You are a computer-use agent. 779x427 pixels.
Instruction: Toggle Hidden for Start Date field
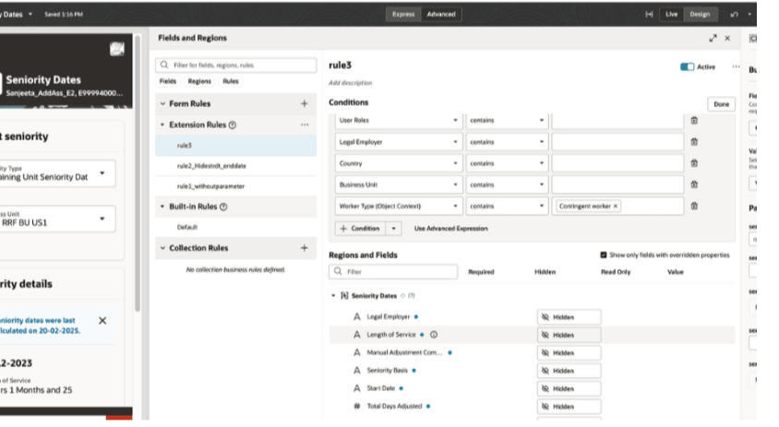click(569, 389)
